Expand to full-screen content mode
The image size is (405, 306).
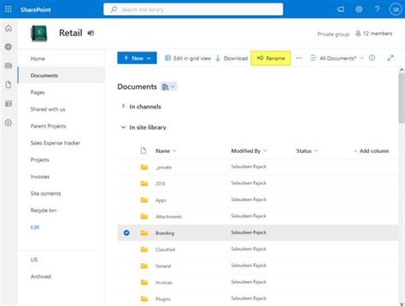390,58
